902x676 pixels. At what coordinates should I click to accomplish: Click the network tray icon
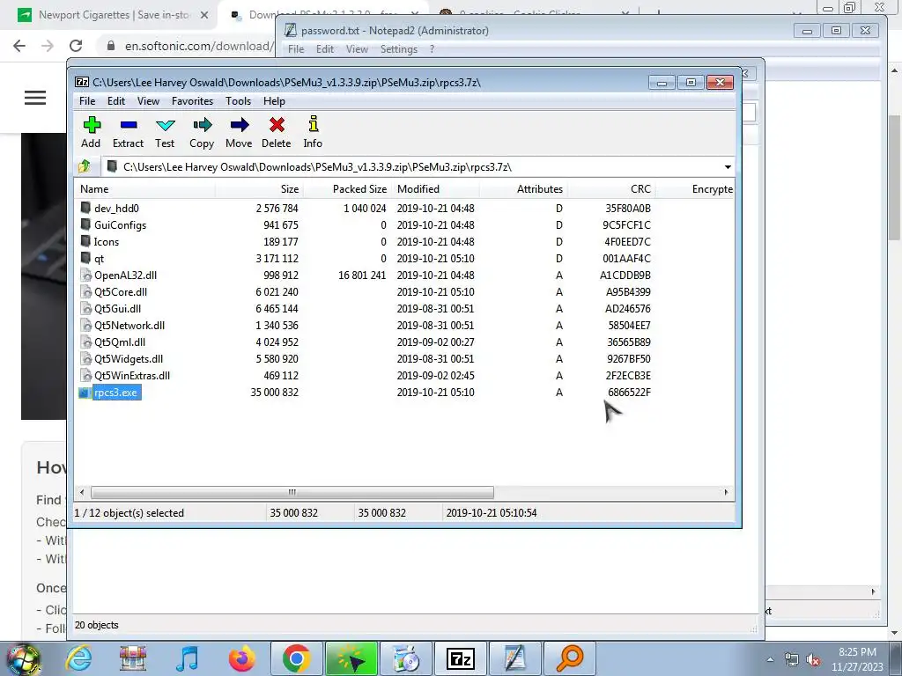tap(792, 660)
